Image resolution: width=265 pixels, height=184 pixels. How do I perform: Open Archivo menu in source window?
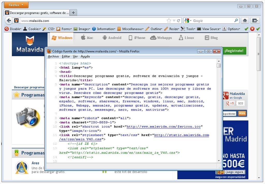pyautogui.click(x=53, y=56)
